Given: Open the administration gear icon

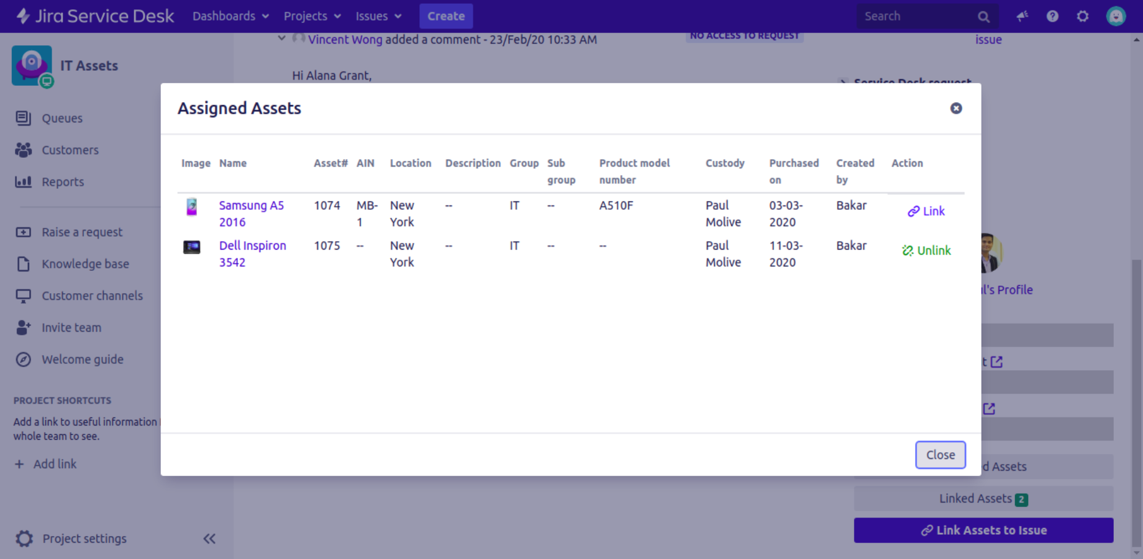Looking at the screenshot, I should (1083, 16).
